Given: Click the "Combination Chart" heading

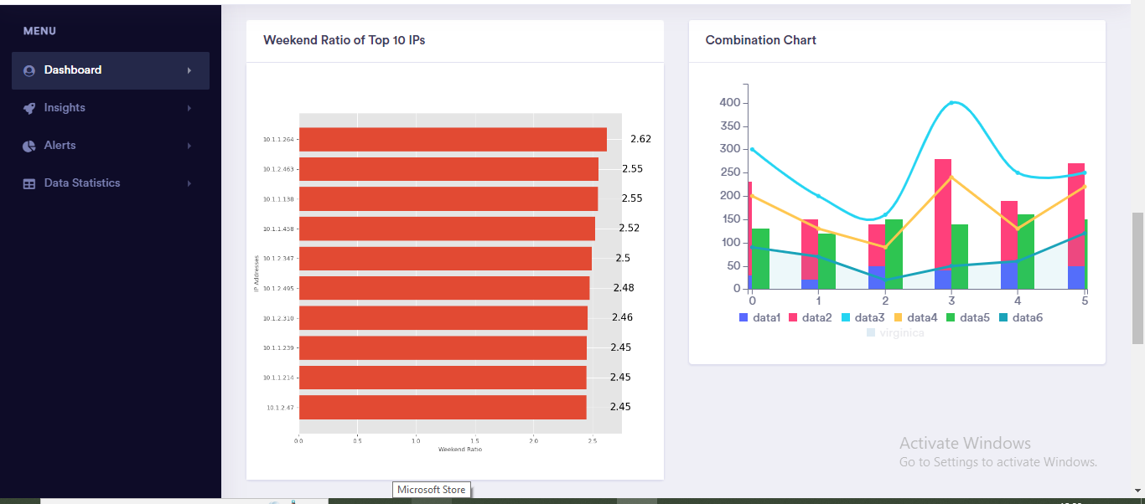Looking at the screenshot, I should pos(760,40).
